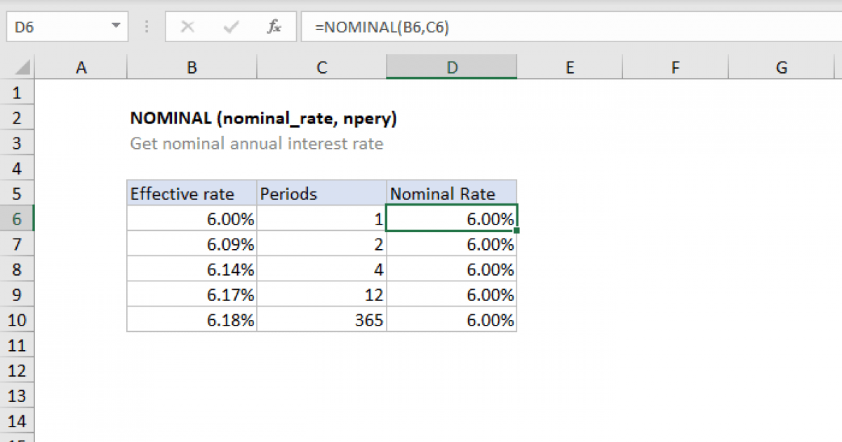Click the vertical ellipsis separator icon

[x=146, y=27]
